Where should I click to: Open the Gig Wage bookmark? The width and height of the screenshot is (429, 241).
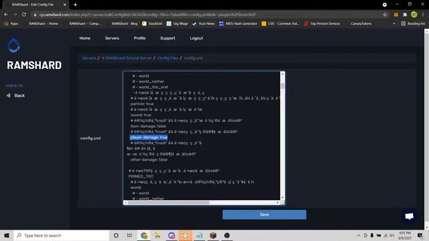pyautogui.click(x=177, y=23)
